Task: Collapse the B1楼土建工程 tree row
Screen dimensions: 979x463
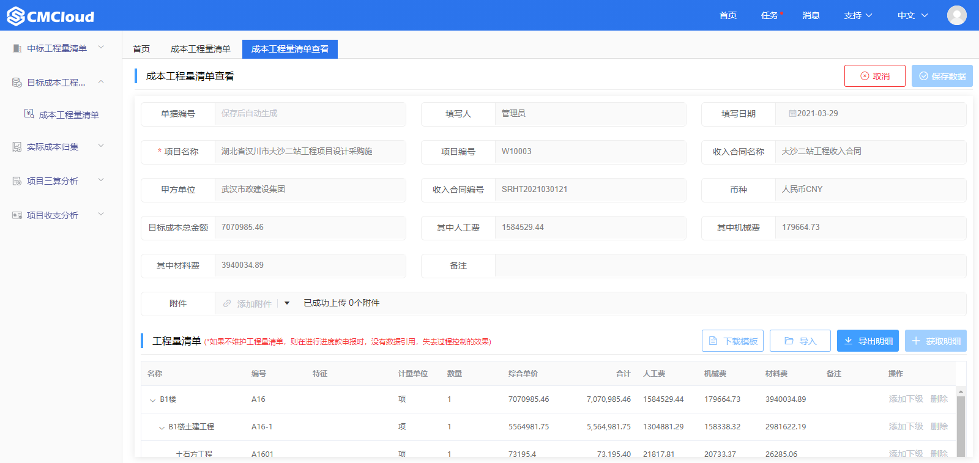Action: point(162,428)
